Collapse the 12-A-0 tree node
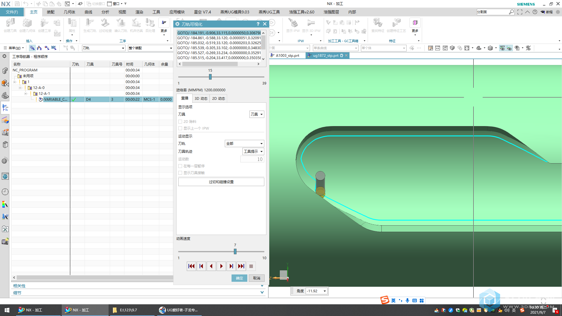 (20, 88)
